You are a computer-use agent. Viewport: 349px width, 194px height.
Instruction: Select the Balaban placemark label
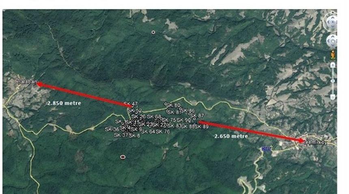point(27,82)
